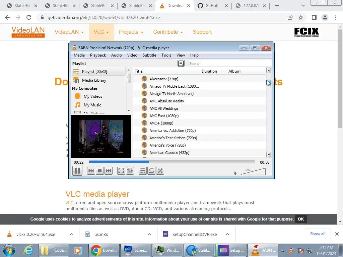The image size is (343, 257).
Task: Adjust the VLC volume slider
Action: [x=253, y=172]
